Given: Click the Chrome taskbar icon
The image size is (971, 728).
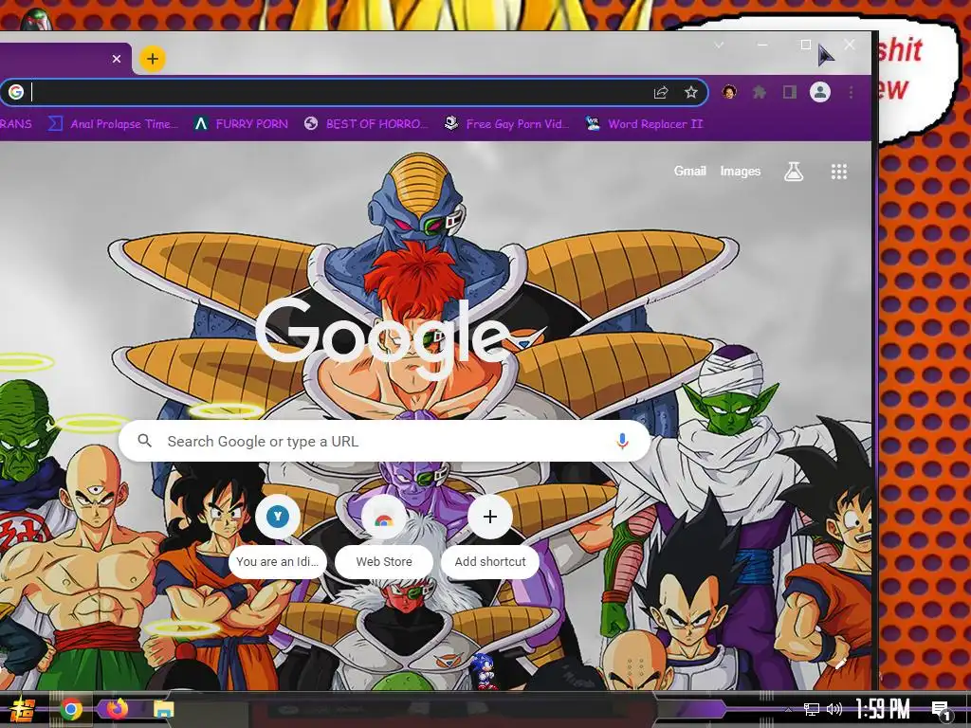Looking at the screenshot, I should (x=71, y=709).
